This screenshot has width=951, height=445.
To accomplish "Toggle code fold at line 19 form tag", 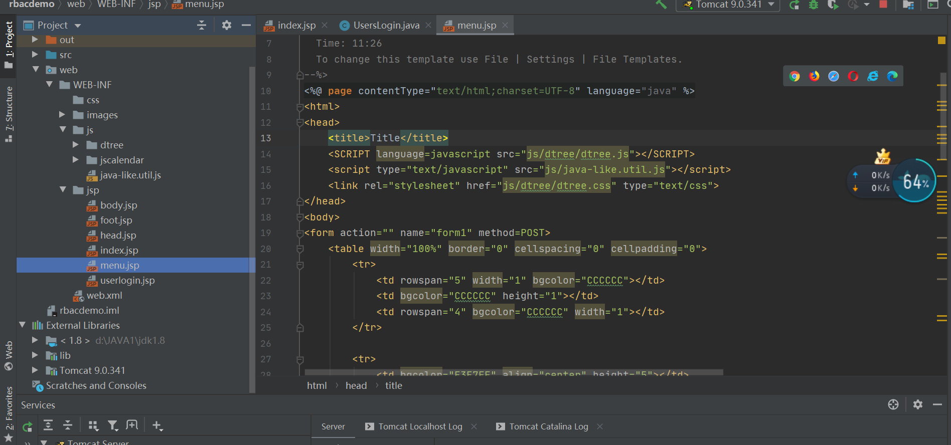I will coord(300,233).
